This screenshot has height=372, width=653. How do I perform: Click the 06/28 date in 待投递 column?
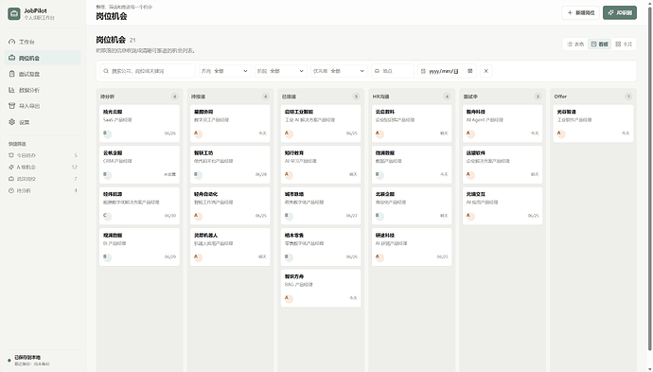click(260, 174)
